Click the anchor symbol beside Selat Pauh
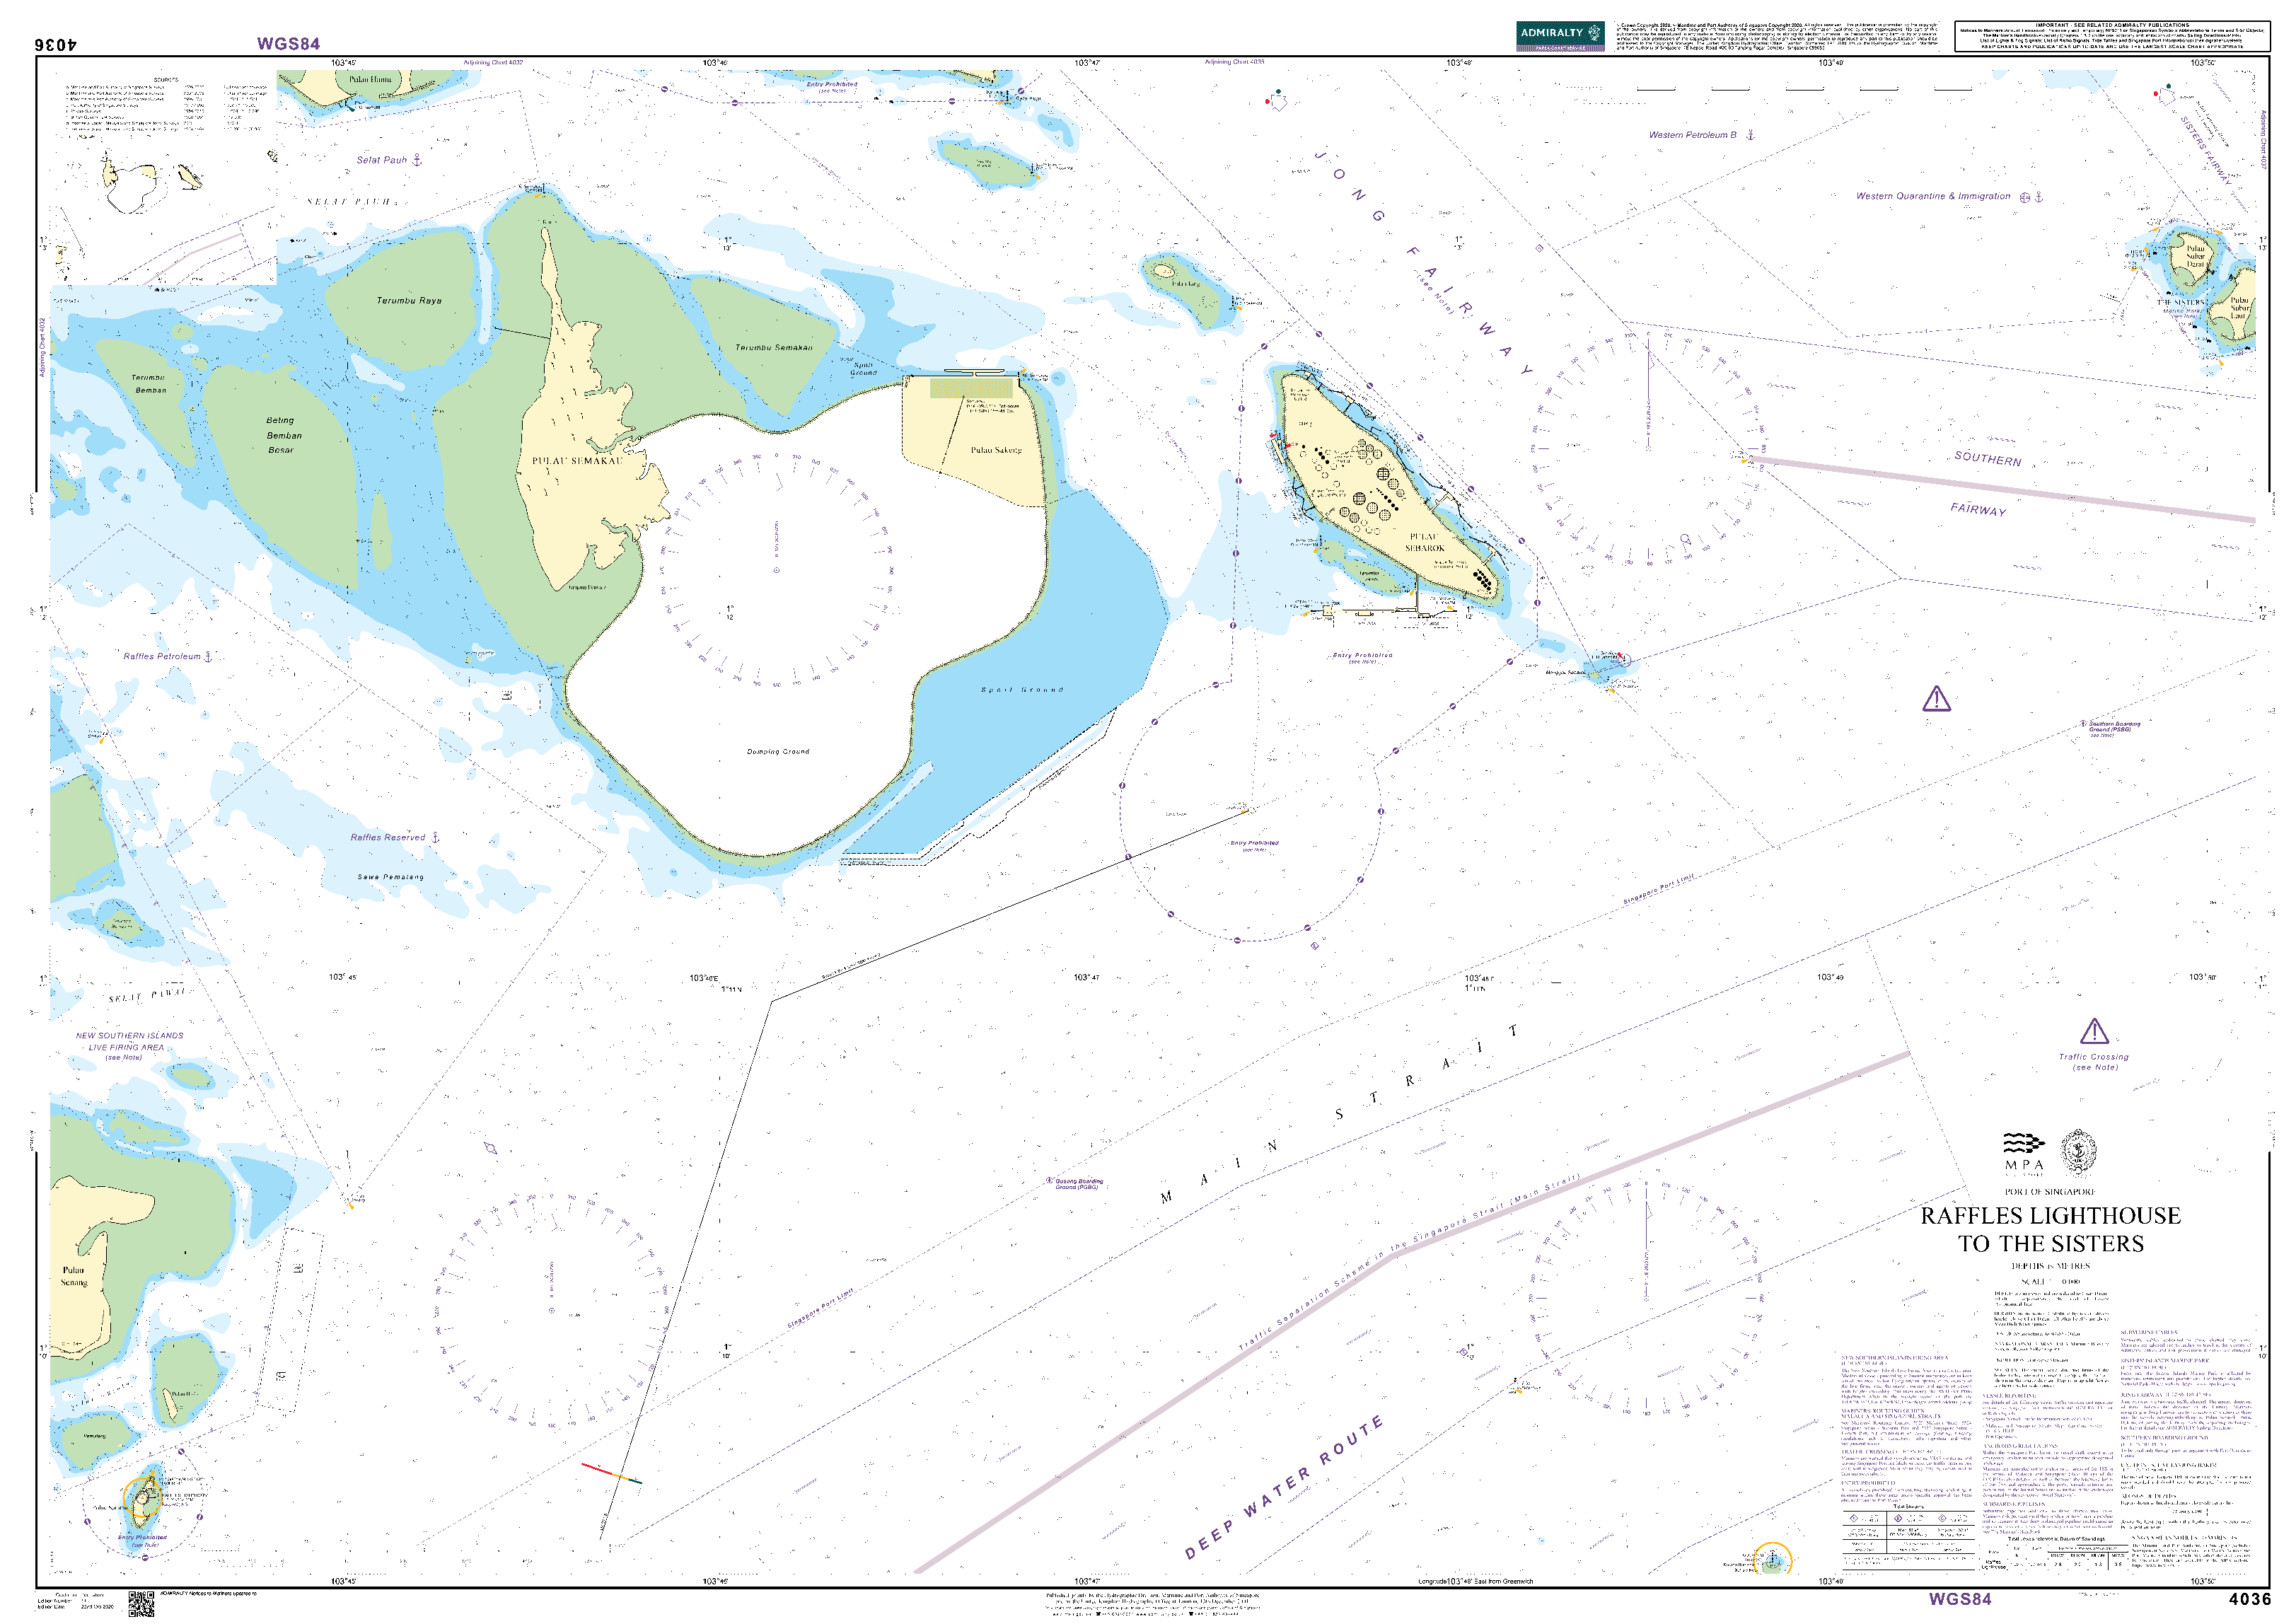 [x=418, y=159]
